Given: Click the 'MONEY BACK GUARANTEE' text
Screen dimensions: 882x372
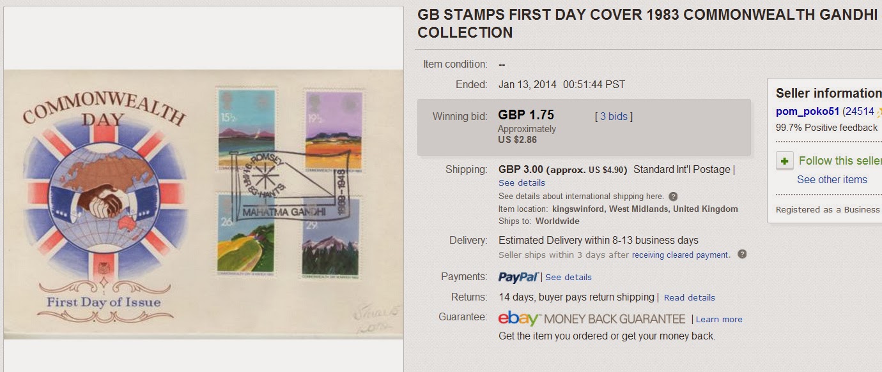Looking at the screenshot, I should [x=614, y=318].
